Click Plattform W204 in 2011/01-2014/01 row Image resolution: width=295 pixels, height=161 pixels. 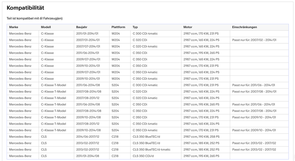116,34
